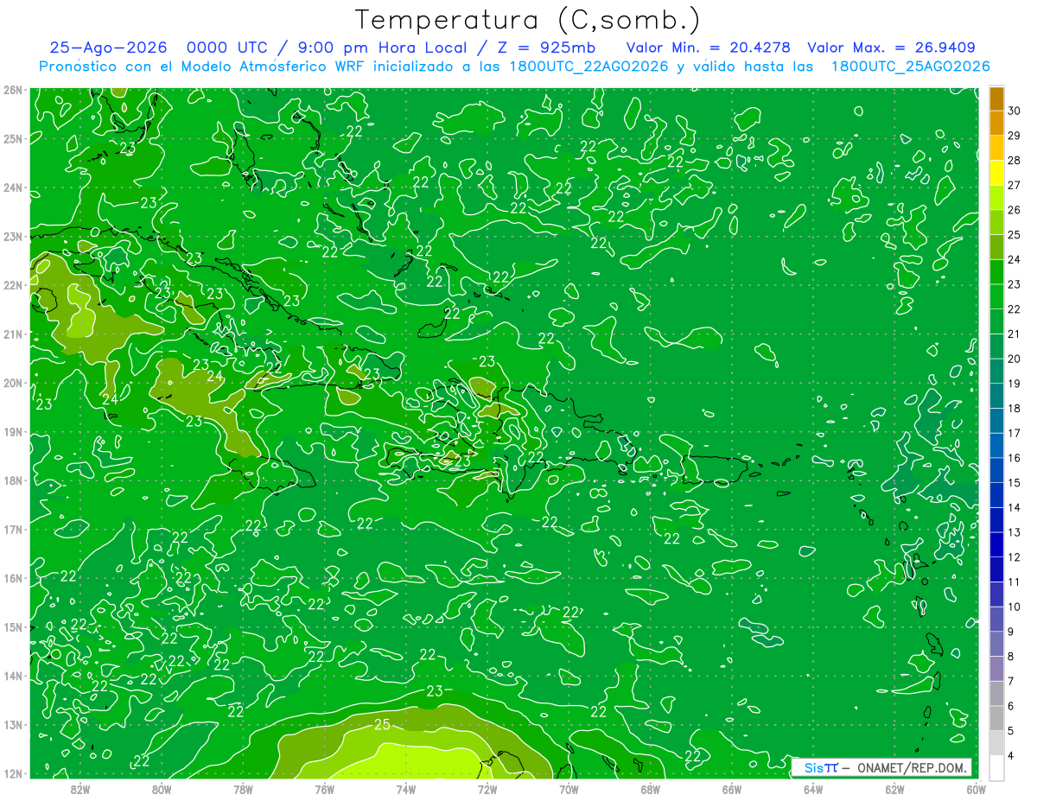Click the SisPI logo text in the credit box
This screenshot has width=1037, height=801.
tap(820, 767)
